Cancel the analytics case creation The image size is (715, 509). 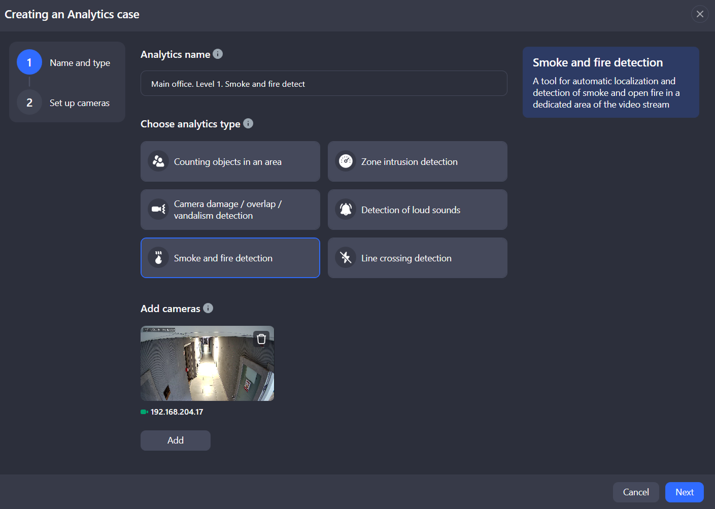coord(635,492)
